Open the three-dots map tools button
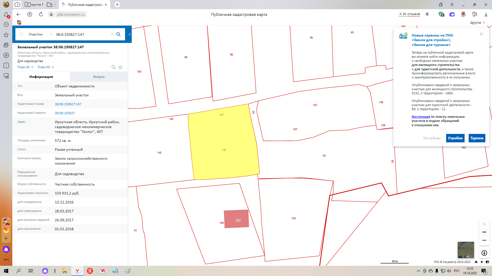The height and width of the screenshot is (276, 492). (x=484, y=232)
